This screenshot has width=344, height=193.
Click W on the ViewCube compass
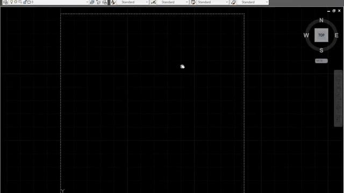coord(306,35)
